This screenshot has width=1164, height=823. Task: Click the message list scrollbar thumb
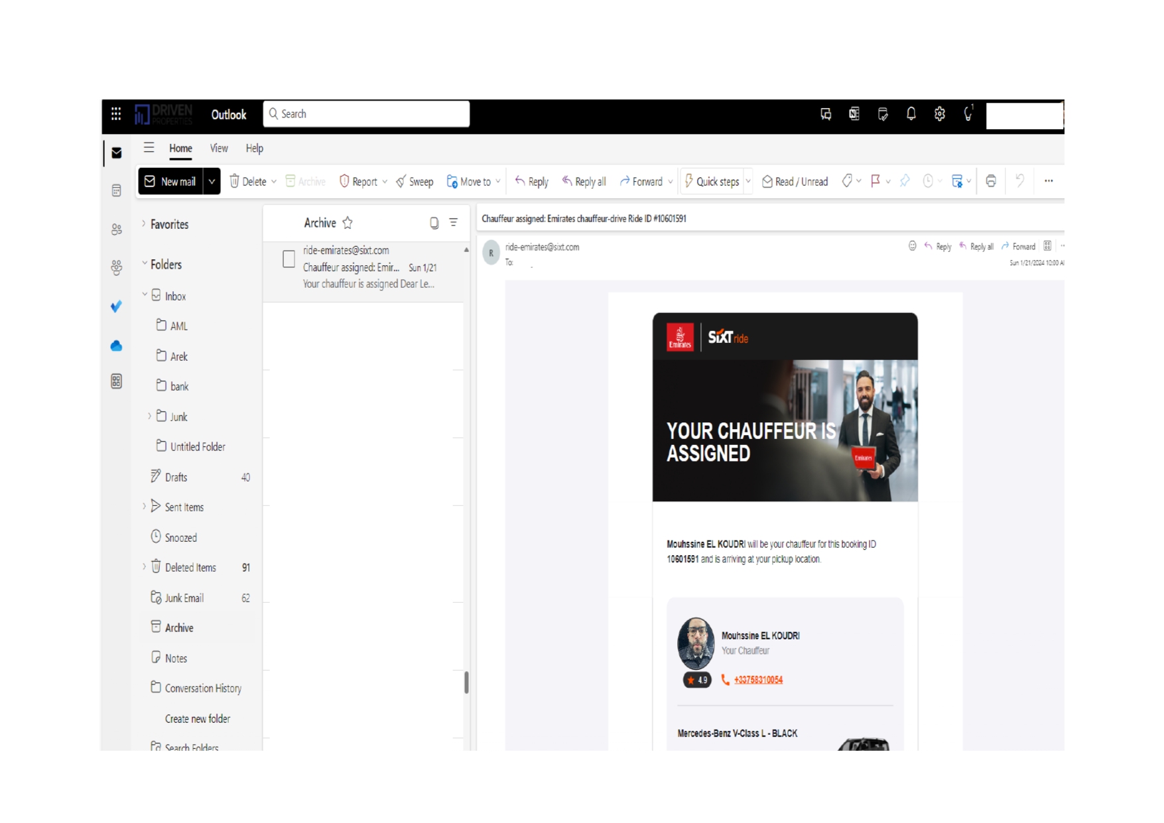click(x=466, y=682)
